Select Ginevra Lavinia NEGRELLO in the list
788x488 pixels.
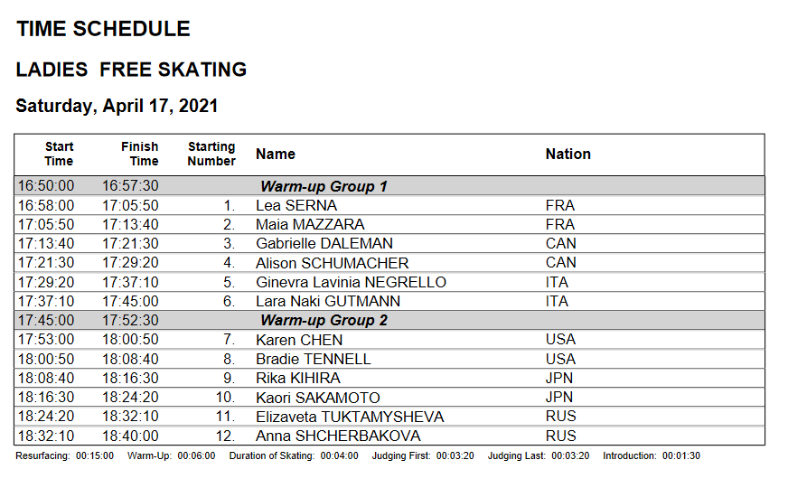351,282
